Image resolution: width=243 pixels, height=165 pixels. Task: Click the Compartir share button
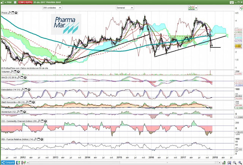pos(8,162)
